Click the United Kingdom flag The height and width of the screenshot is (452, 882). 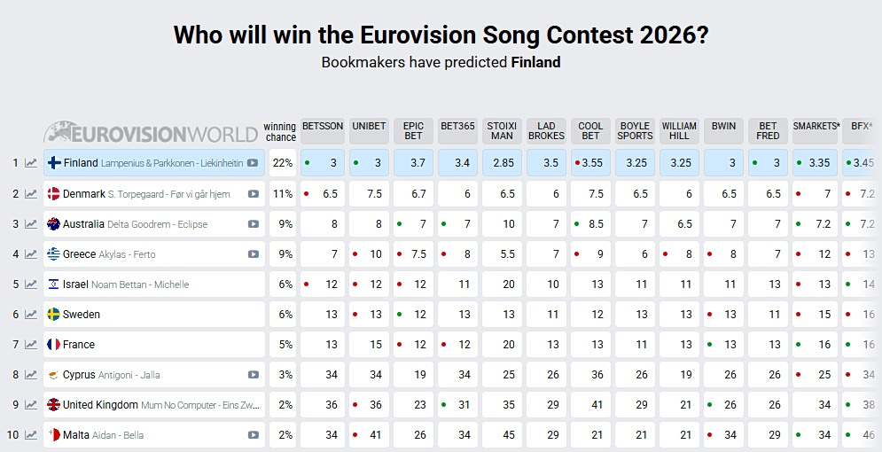(53, 405)
